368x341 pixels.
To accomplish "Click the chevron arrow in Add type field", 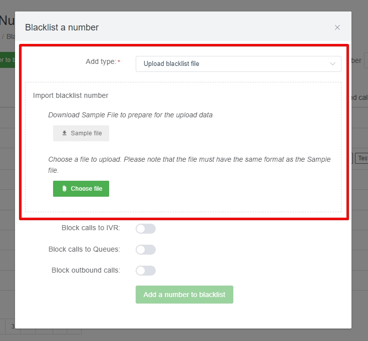I will [x=333, y=64].
